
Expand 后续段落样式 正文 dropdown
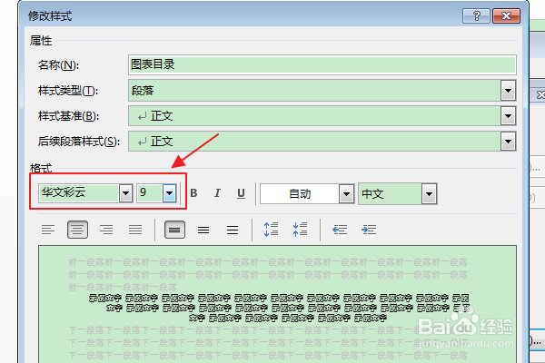508,142
